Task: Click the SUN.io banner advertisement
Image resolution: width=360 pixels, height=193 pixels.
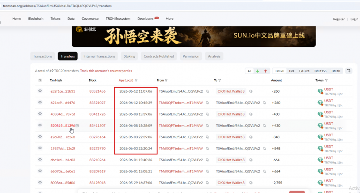Action: click(x=194, y=37)
